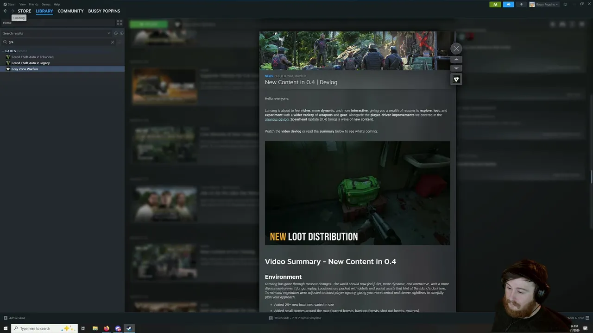Click the green Play button behind overlay
Viewport: 593px width, 333px height.
tap(148, 24)
